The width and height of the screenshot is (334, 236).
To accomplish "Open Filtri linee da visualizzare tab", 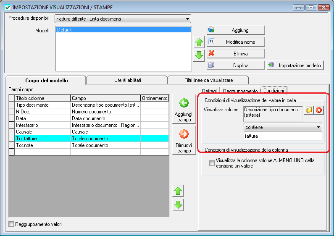I will coord(208,80).
